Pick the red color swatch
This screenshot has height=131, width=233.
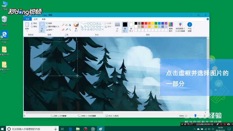coord(146,23)
